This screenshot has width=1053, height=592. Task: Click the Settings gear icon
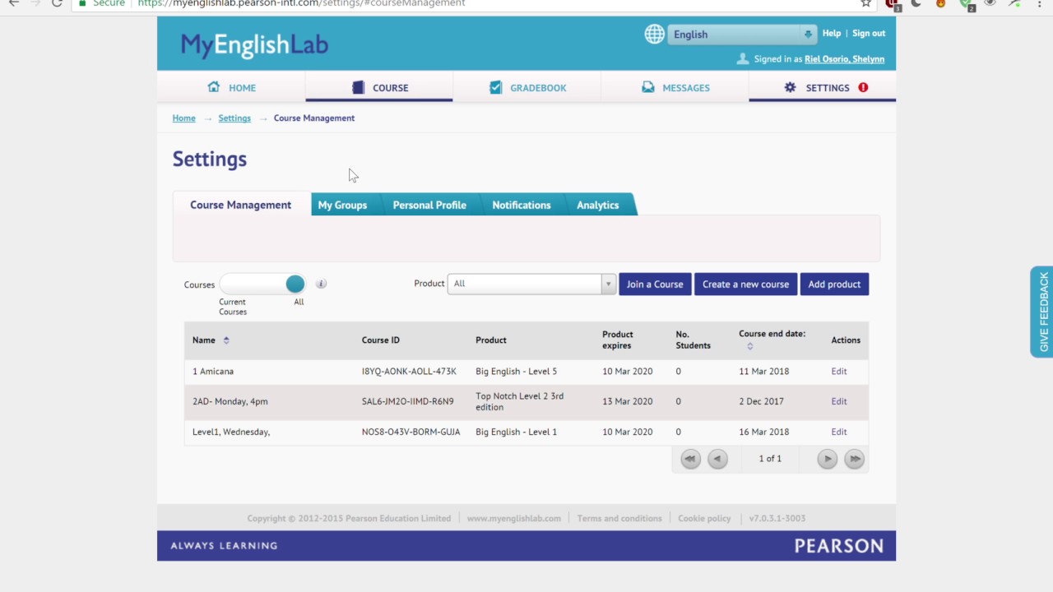(x=790, y=87)
